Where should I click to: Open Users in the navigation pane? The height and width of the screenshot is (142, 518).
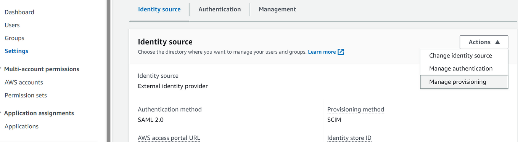pyautogui.click(x=12, y=25)
